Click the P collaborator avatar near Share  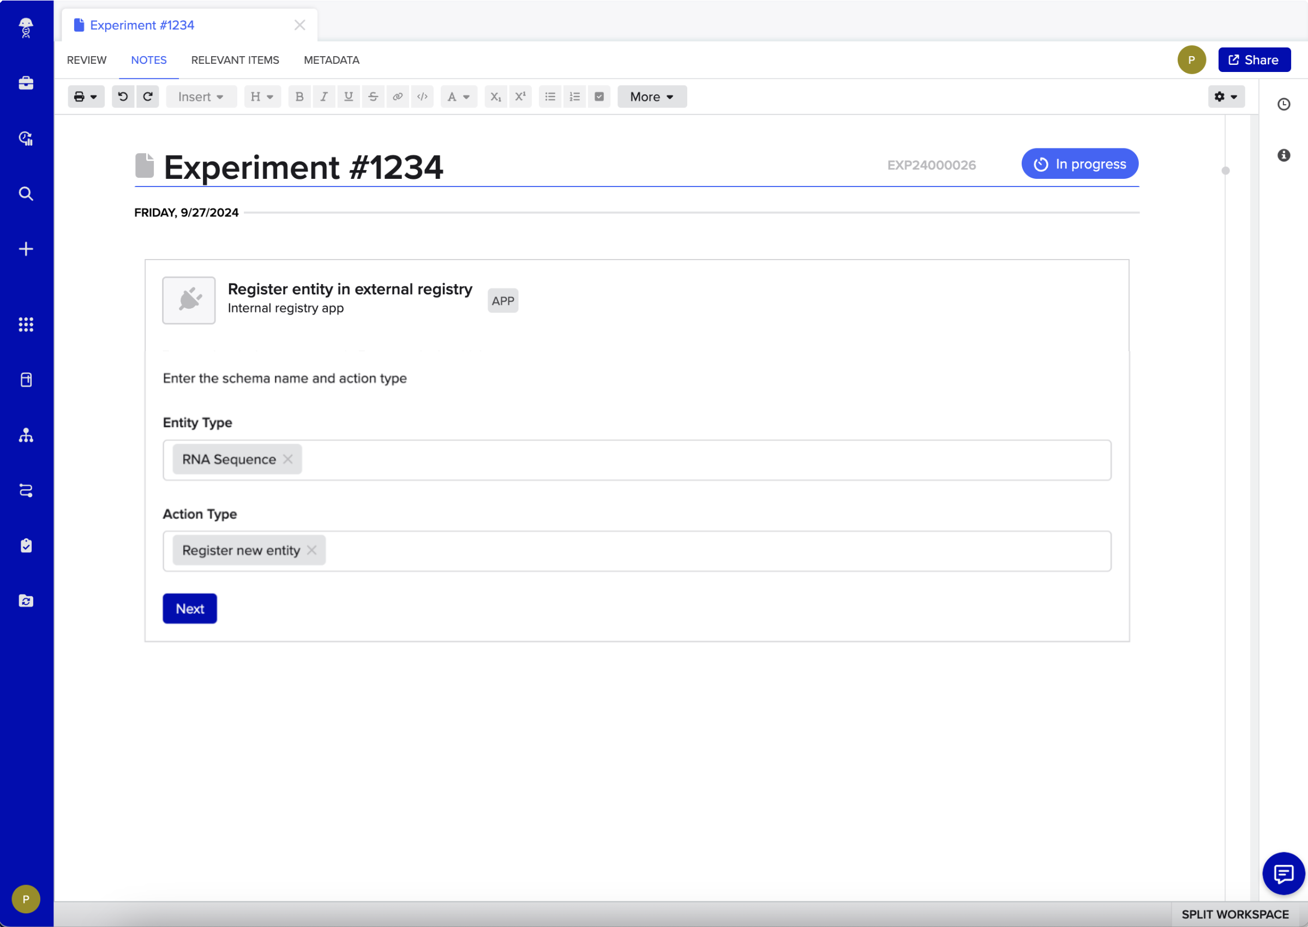pos(1191,60)
